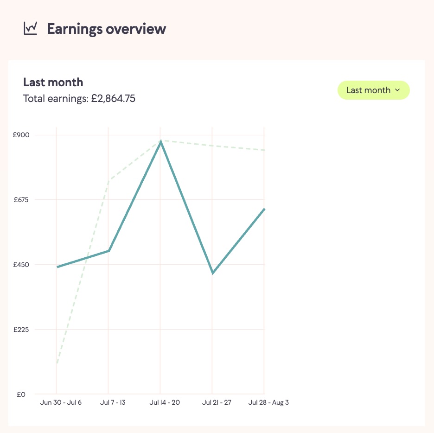The width and height of the screenshot is (434, 433).
Task: Click the chevron arrow in the Last month pill
Action: click(397, 90)
